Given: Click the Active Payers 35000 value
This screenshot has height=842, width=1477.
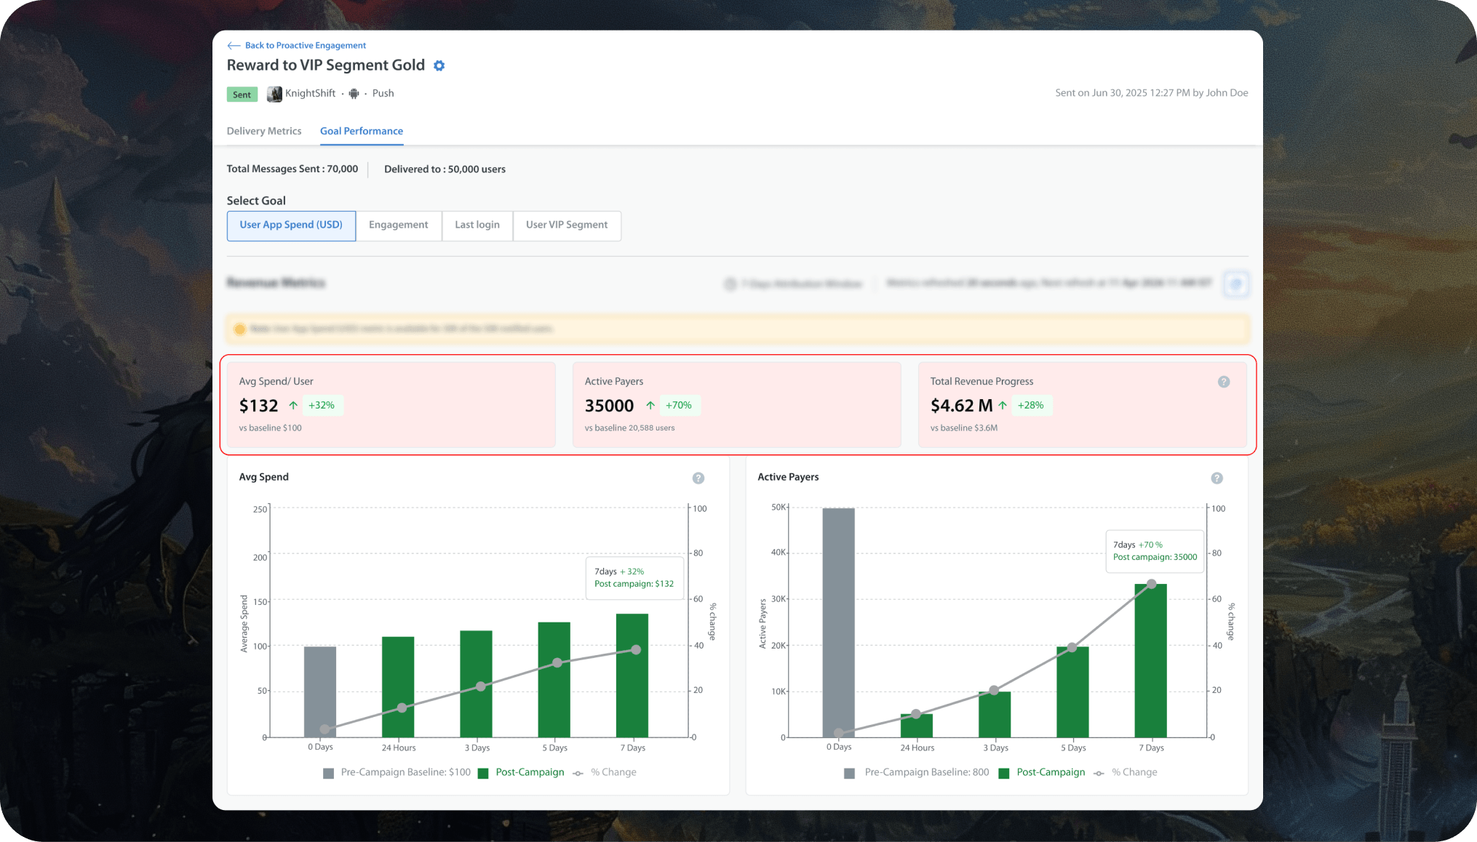Looking at the screenshot, I should tap(610, 406).
